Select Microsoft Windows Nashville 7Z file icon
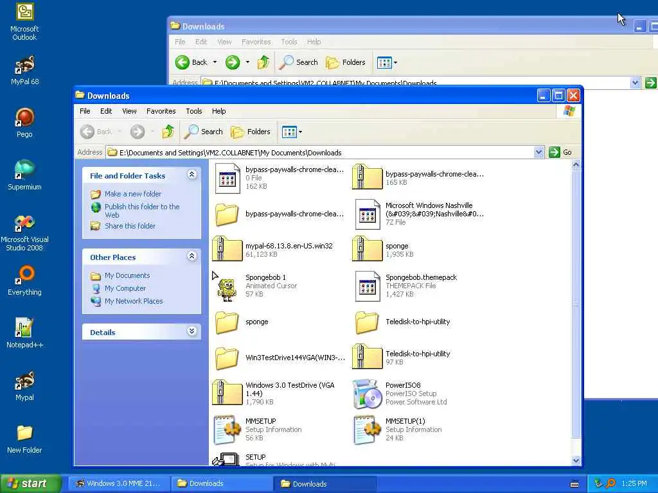The width and height of the screenshot is (658, 493). 367,214
